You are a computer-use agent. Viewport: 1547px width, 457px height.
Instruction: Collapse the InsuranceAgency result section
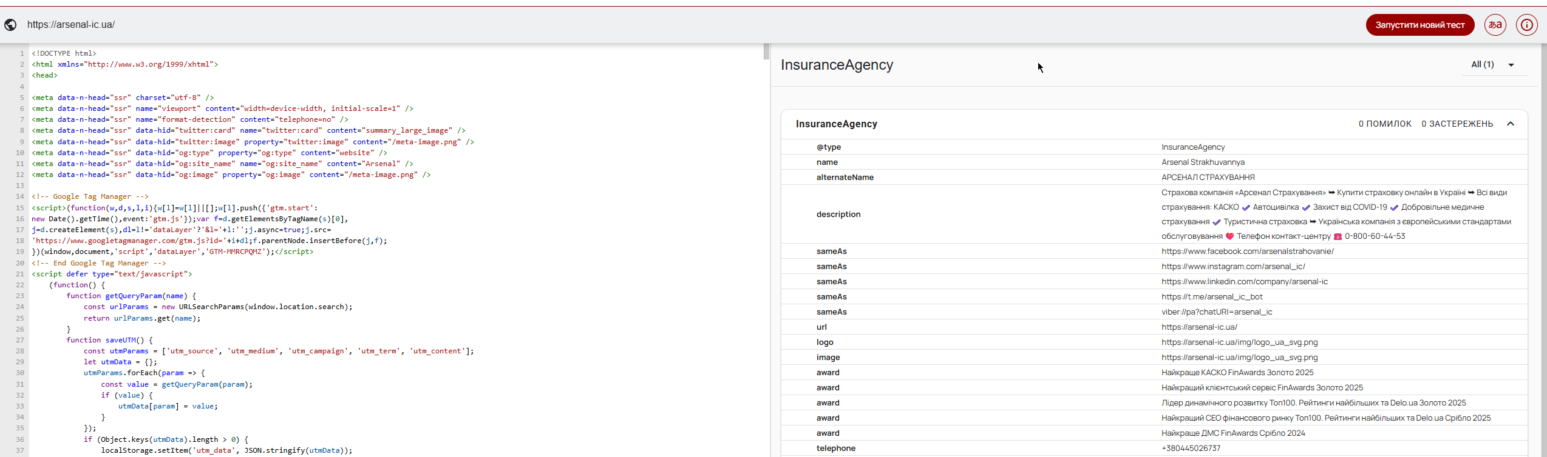coord(1511,124)
